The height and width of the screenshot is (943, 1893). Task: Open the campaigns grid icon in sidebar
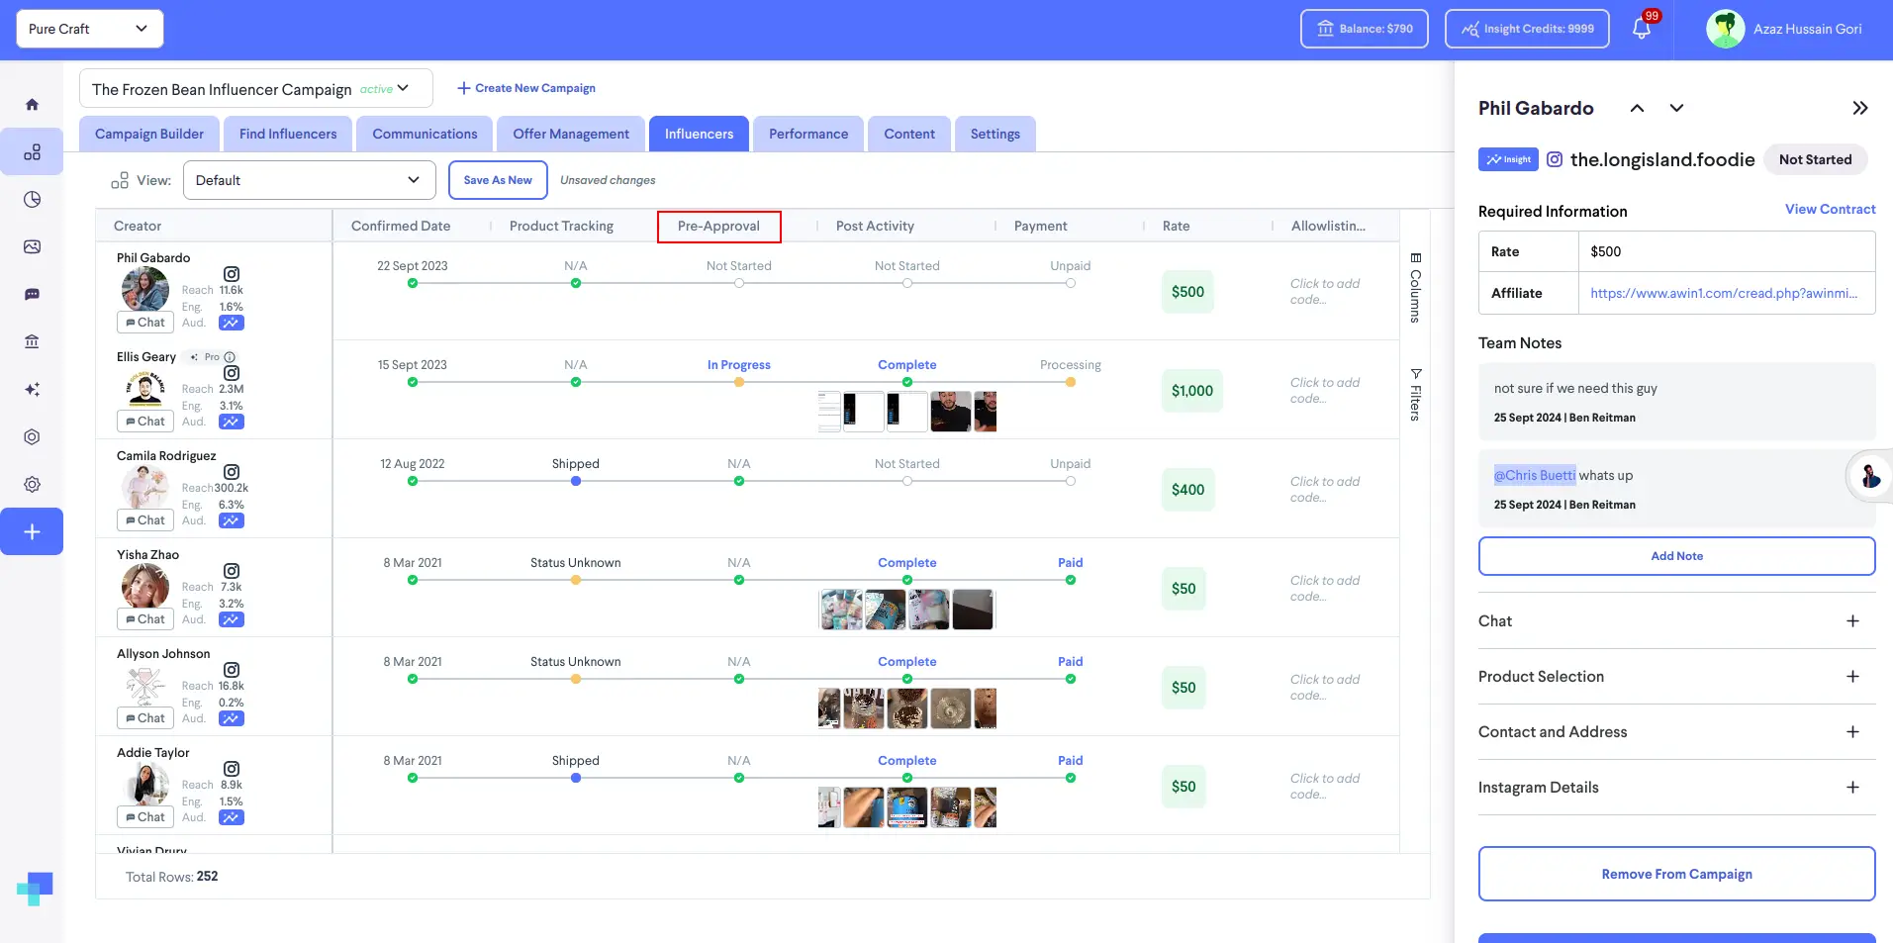(32, 151)
